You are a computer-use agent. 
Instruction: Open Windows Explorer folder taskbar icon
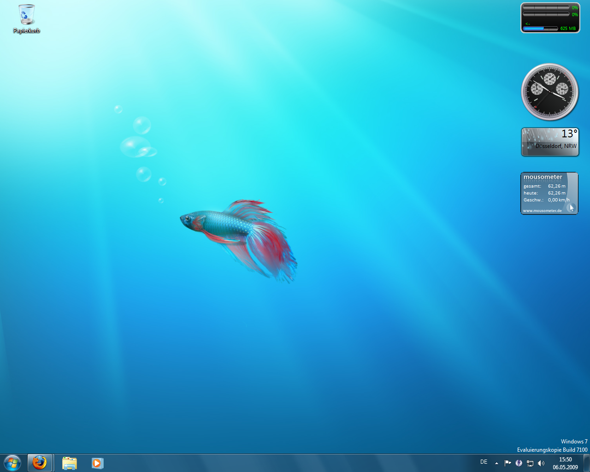[70, 463]
